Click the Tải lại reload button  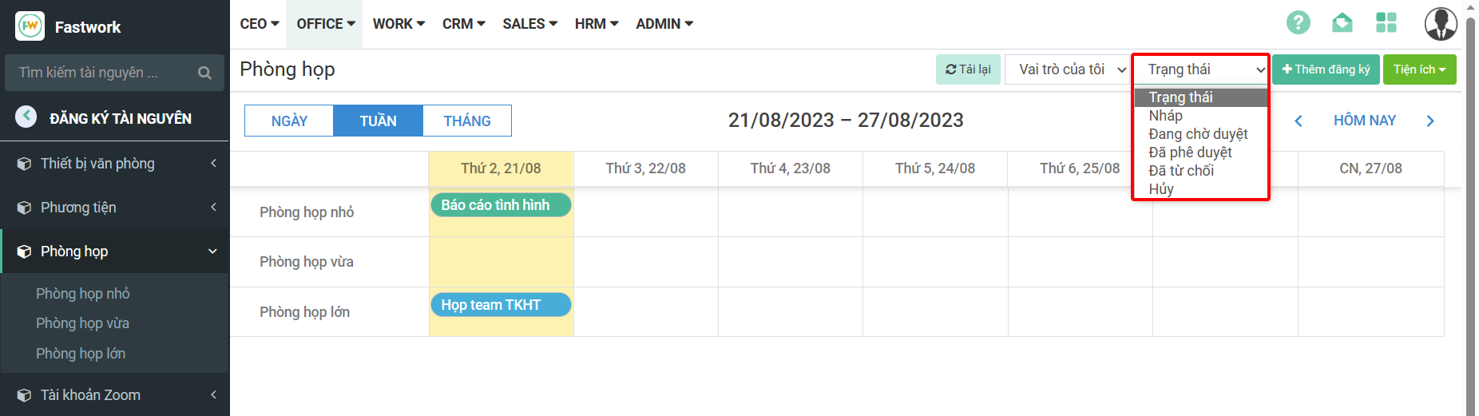point(968,69)
